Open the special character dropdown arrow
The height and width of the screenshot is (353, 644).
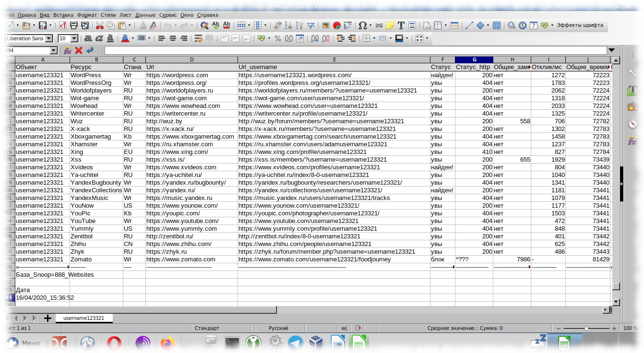point(370,25)
